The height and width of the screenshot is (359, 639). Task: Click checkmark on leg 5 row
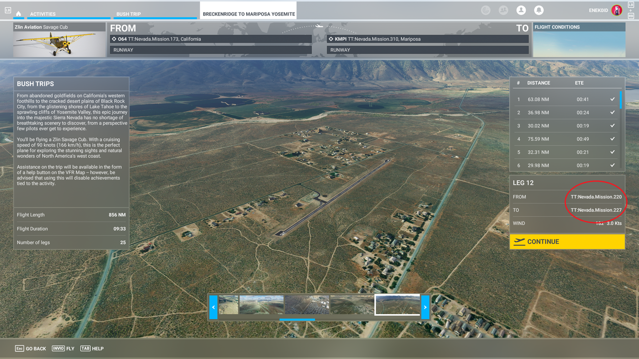612,152
